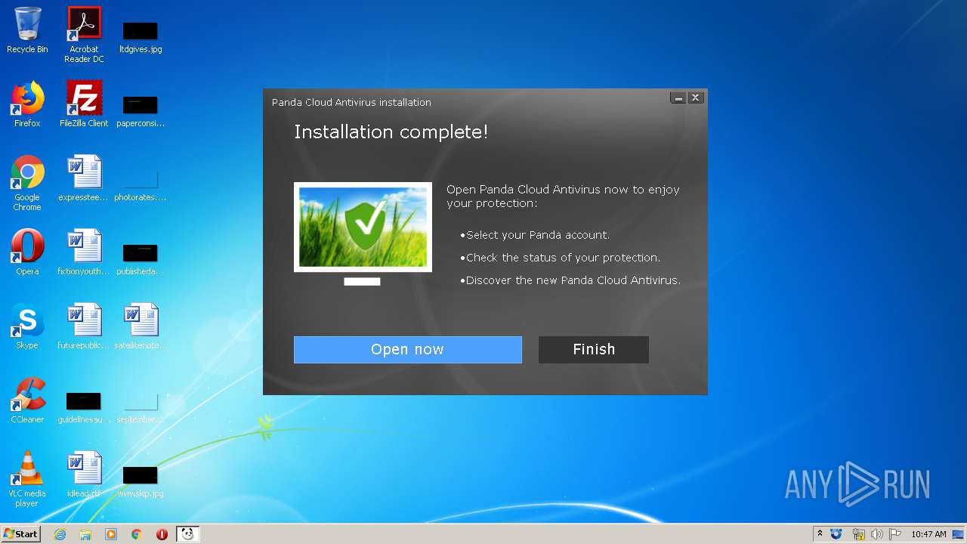Close the Panda Cloud Antivirus installer
Screen dimensions: 967x544
click(x=696, y=98)
